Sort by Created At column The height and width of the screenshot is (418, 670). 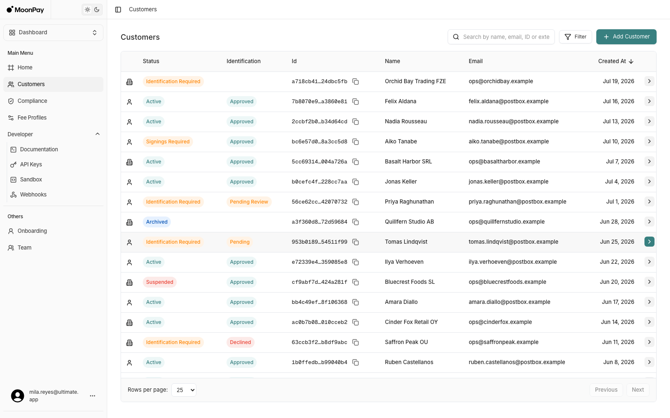(616, 61)
